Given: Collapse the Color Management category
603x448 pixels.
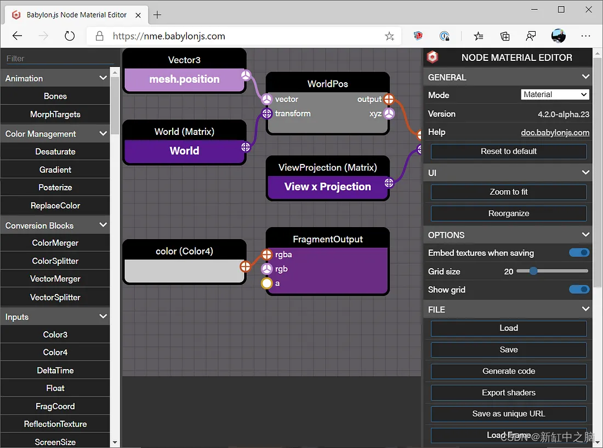Looking at the screenshot, I should [103, 134].
